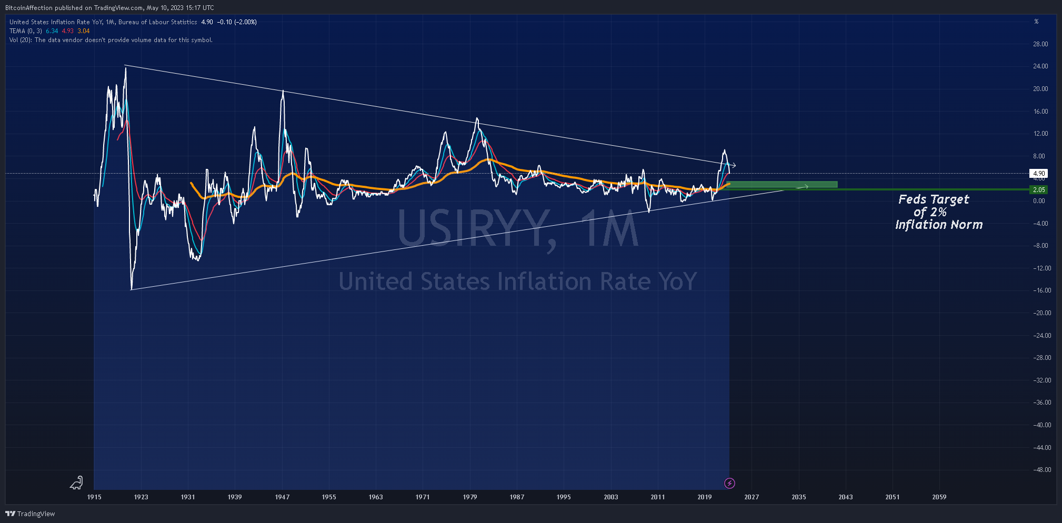
Task: Click the 28.00 price axis label
Action: coord(1040,44)
